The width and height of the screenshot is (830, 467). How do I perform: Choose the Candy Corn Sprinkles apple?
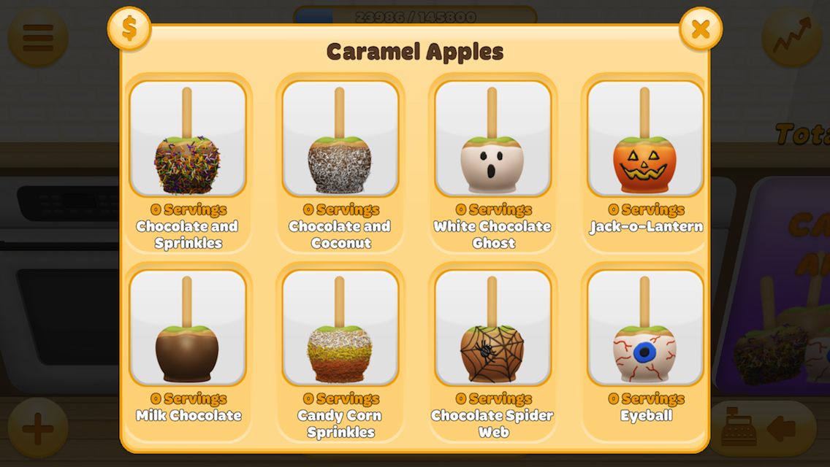(x=340, y=328)
